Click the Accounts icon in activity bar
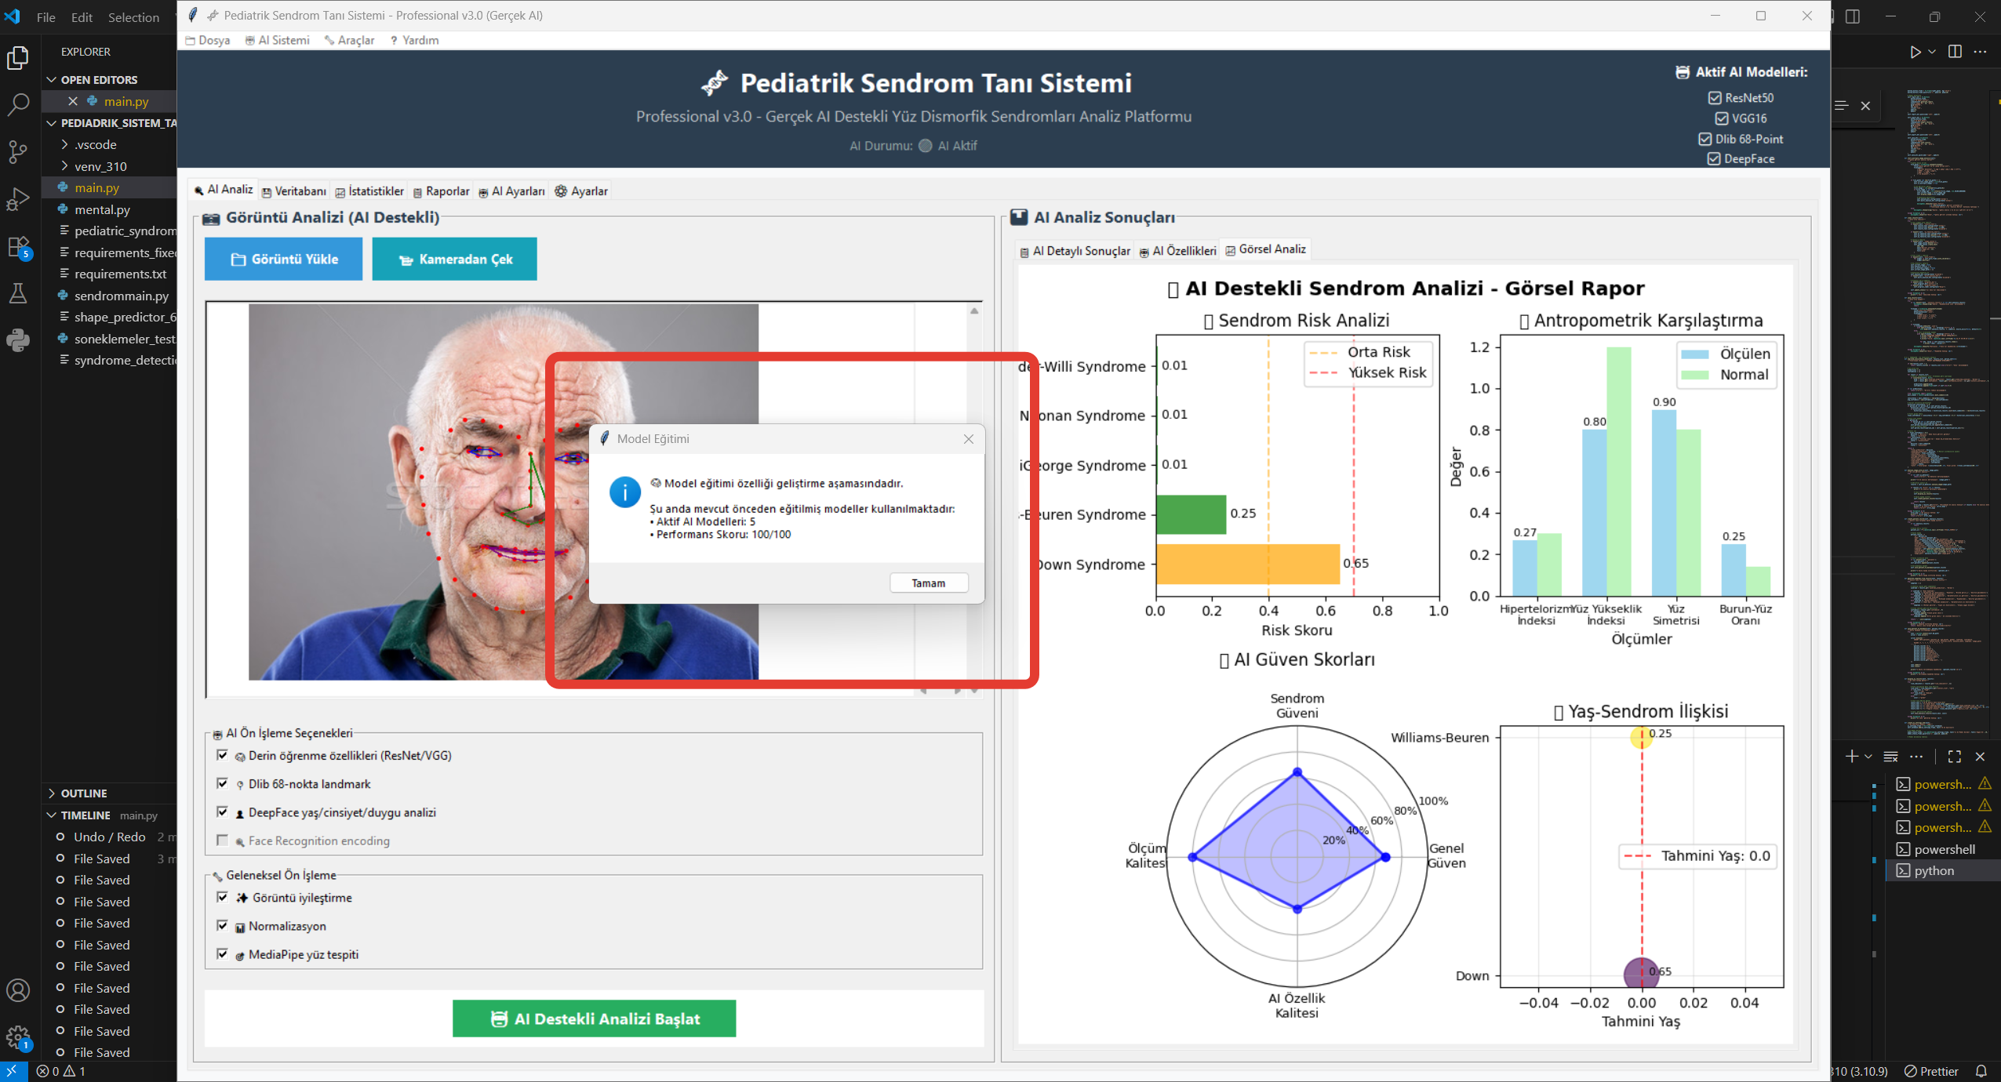This screenshot has width=2001, height=1082. point(17,990)
